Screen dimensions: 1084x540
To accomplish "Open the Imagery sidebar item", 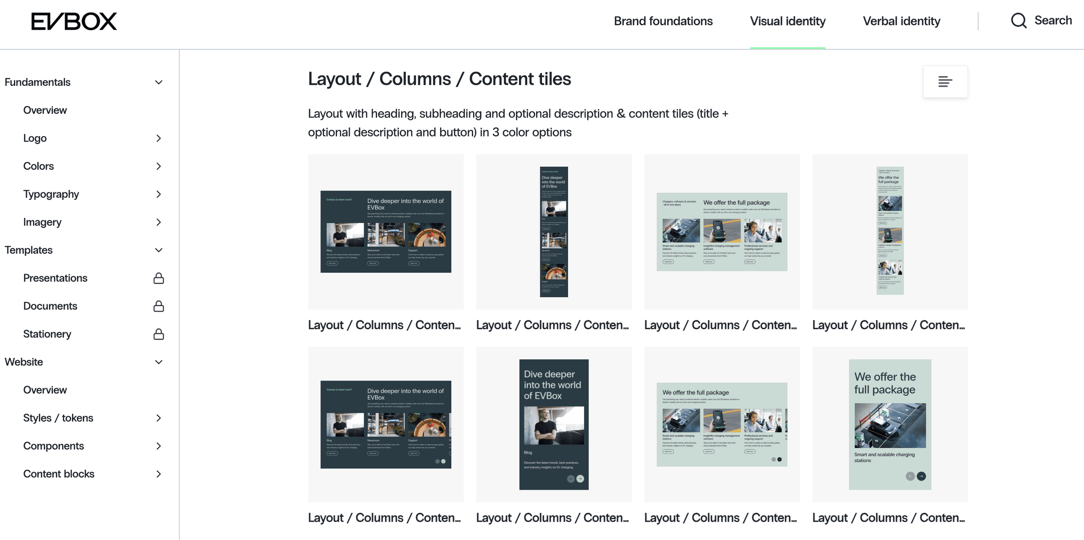I will click(x=42, y=222).
